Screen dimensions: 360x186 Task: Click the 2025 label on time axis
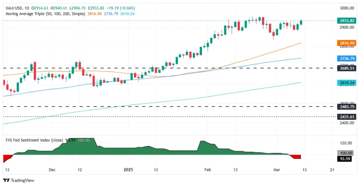pos(128,170)
